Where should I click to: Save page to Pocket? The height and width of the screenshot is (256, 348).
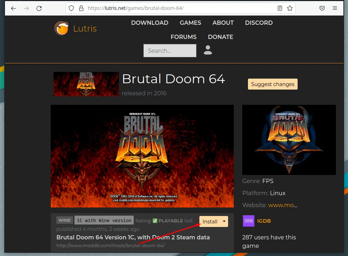322,8
